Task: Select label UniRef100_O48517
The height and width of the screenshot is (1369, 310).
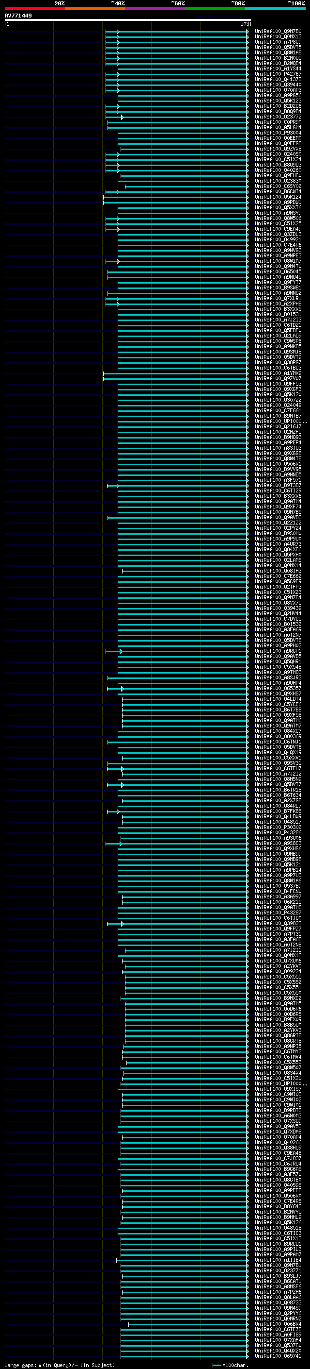Action: coord(278,822)
